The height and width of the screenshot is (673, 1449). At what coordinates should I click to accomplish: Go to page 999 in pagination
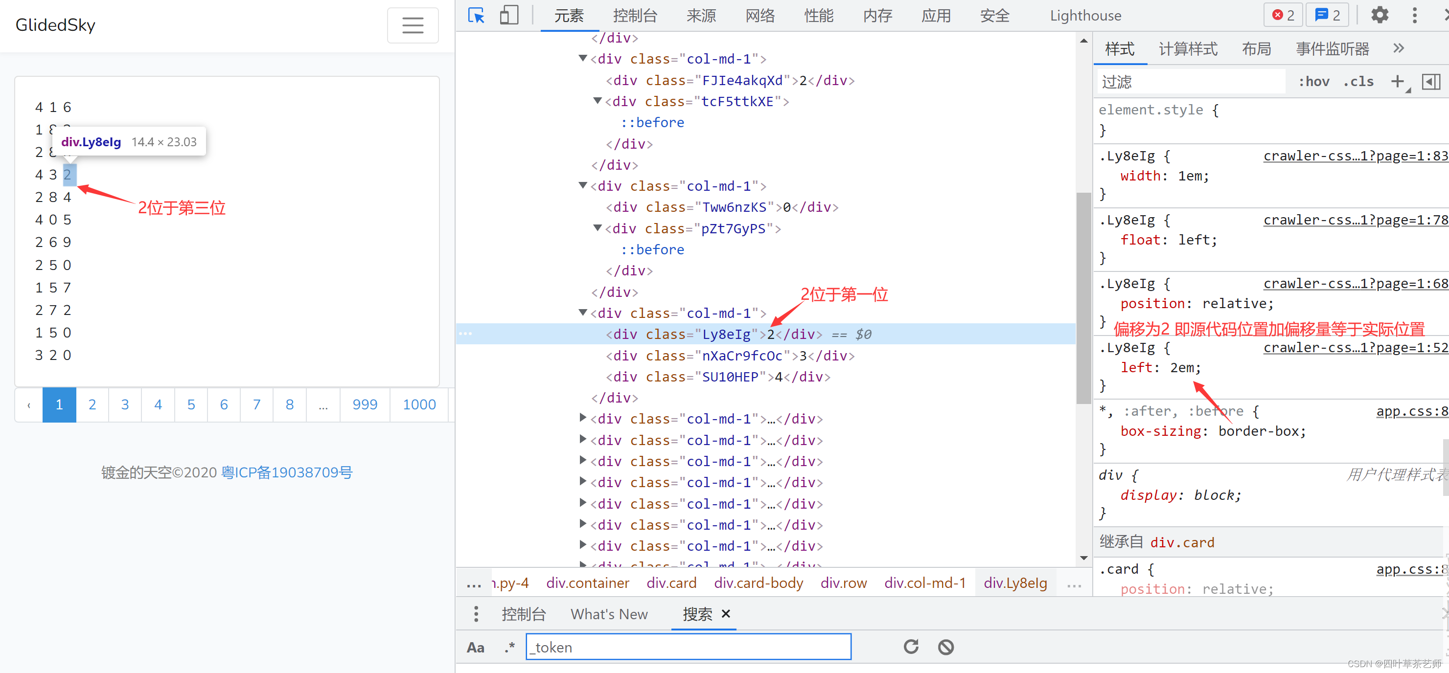point(365,404)
